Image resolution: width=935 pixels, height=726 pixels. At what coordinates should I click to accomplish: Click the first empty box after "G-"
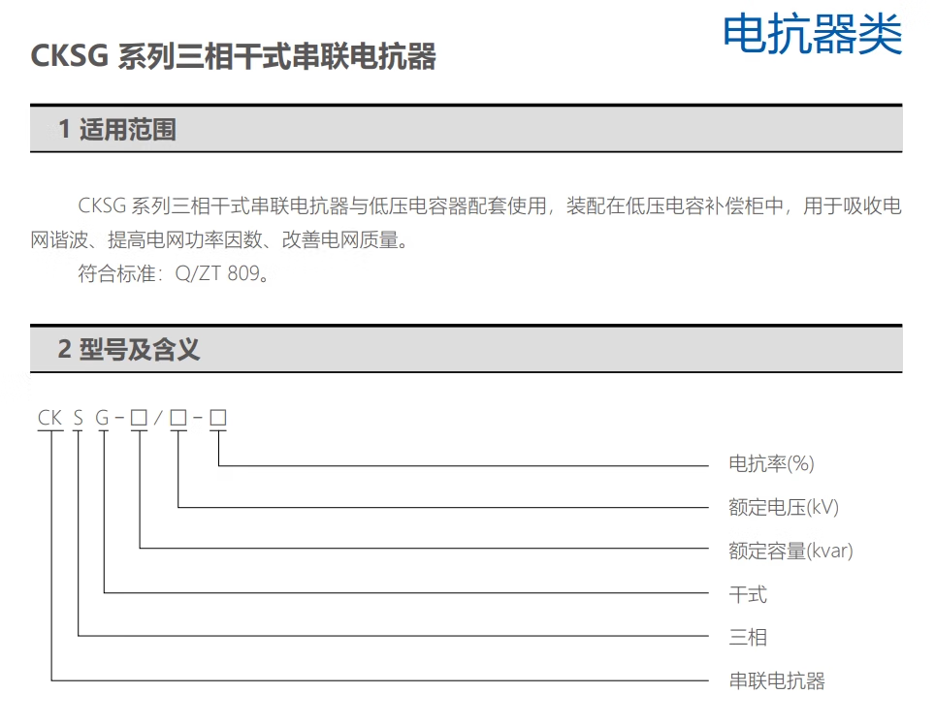click(x=139, y=418)
